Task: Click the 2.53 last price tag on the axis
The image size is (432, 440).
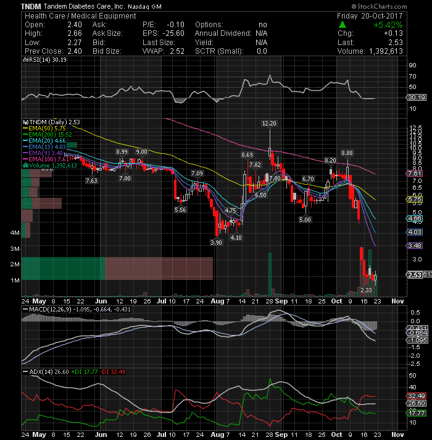Action: click(414, 275)
